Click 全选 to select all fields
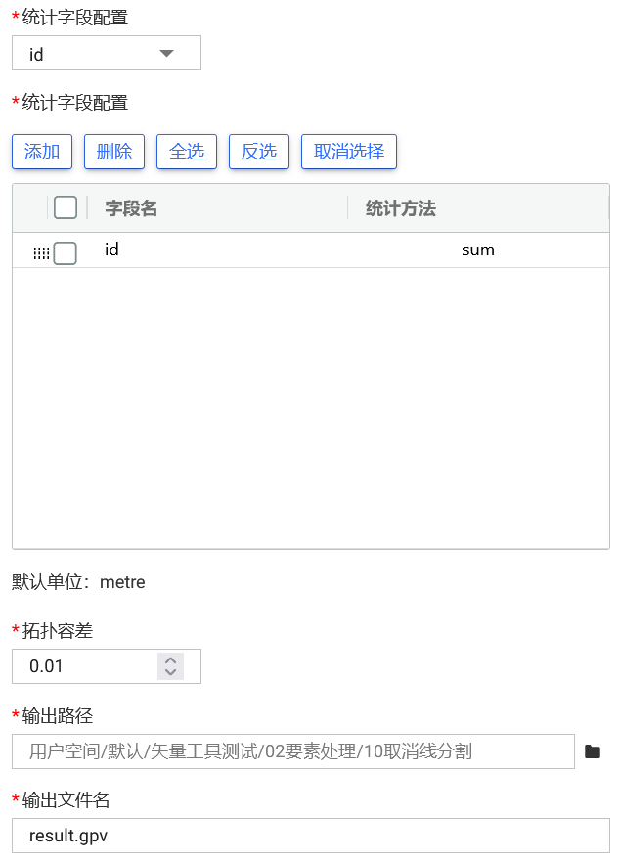 pos(187,152)
